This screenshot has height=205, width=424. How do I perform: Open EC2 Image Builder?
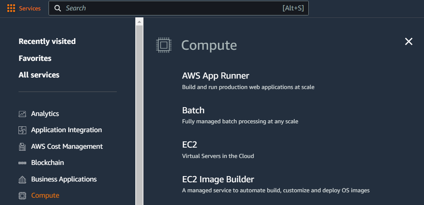(218, 179)
